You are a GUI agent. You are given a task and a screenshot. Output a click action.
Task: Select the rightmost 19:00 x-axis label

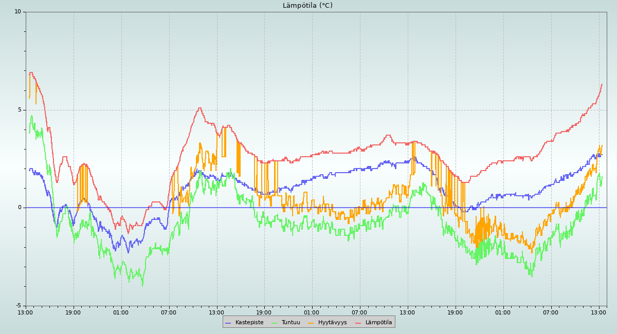455,312
